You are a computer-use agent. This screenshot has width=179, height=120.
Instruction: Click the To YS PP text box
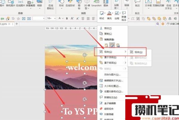pyautogui.click(x=80, y=112)
